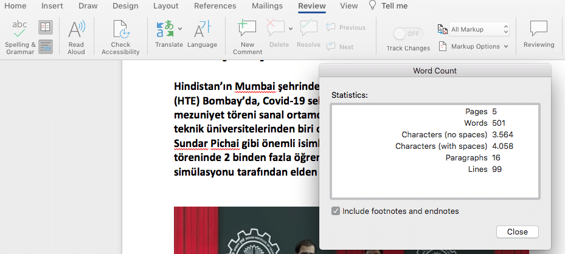
Task: Switch to the Mailings tab
Action: [x=268, y=5]
